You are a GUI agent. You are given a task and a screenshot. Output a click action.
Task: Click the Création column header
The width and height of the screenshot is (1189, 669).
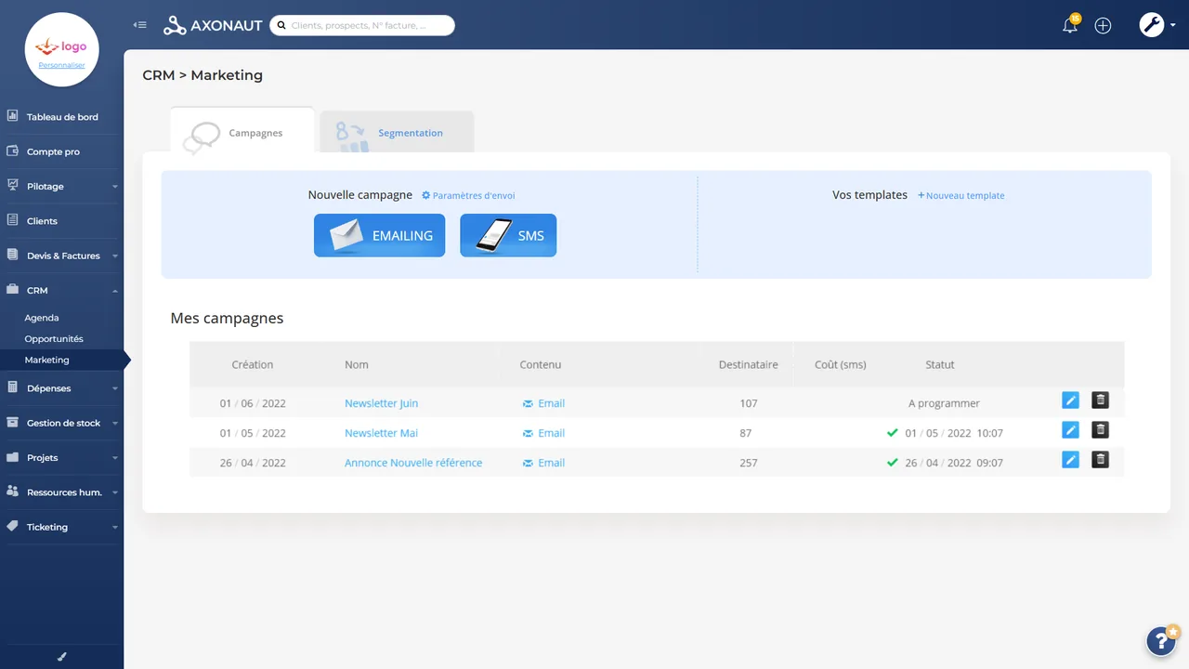[253, 365]
